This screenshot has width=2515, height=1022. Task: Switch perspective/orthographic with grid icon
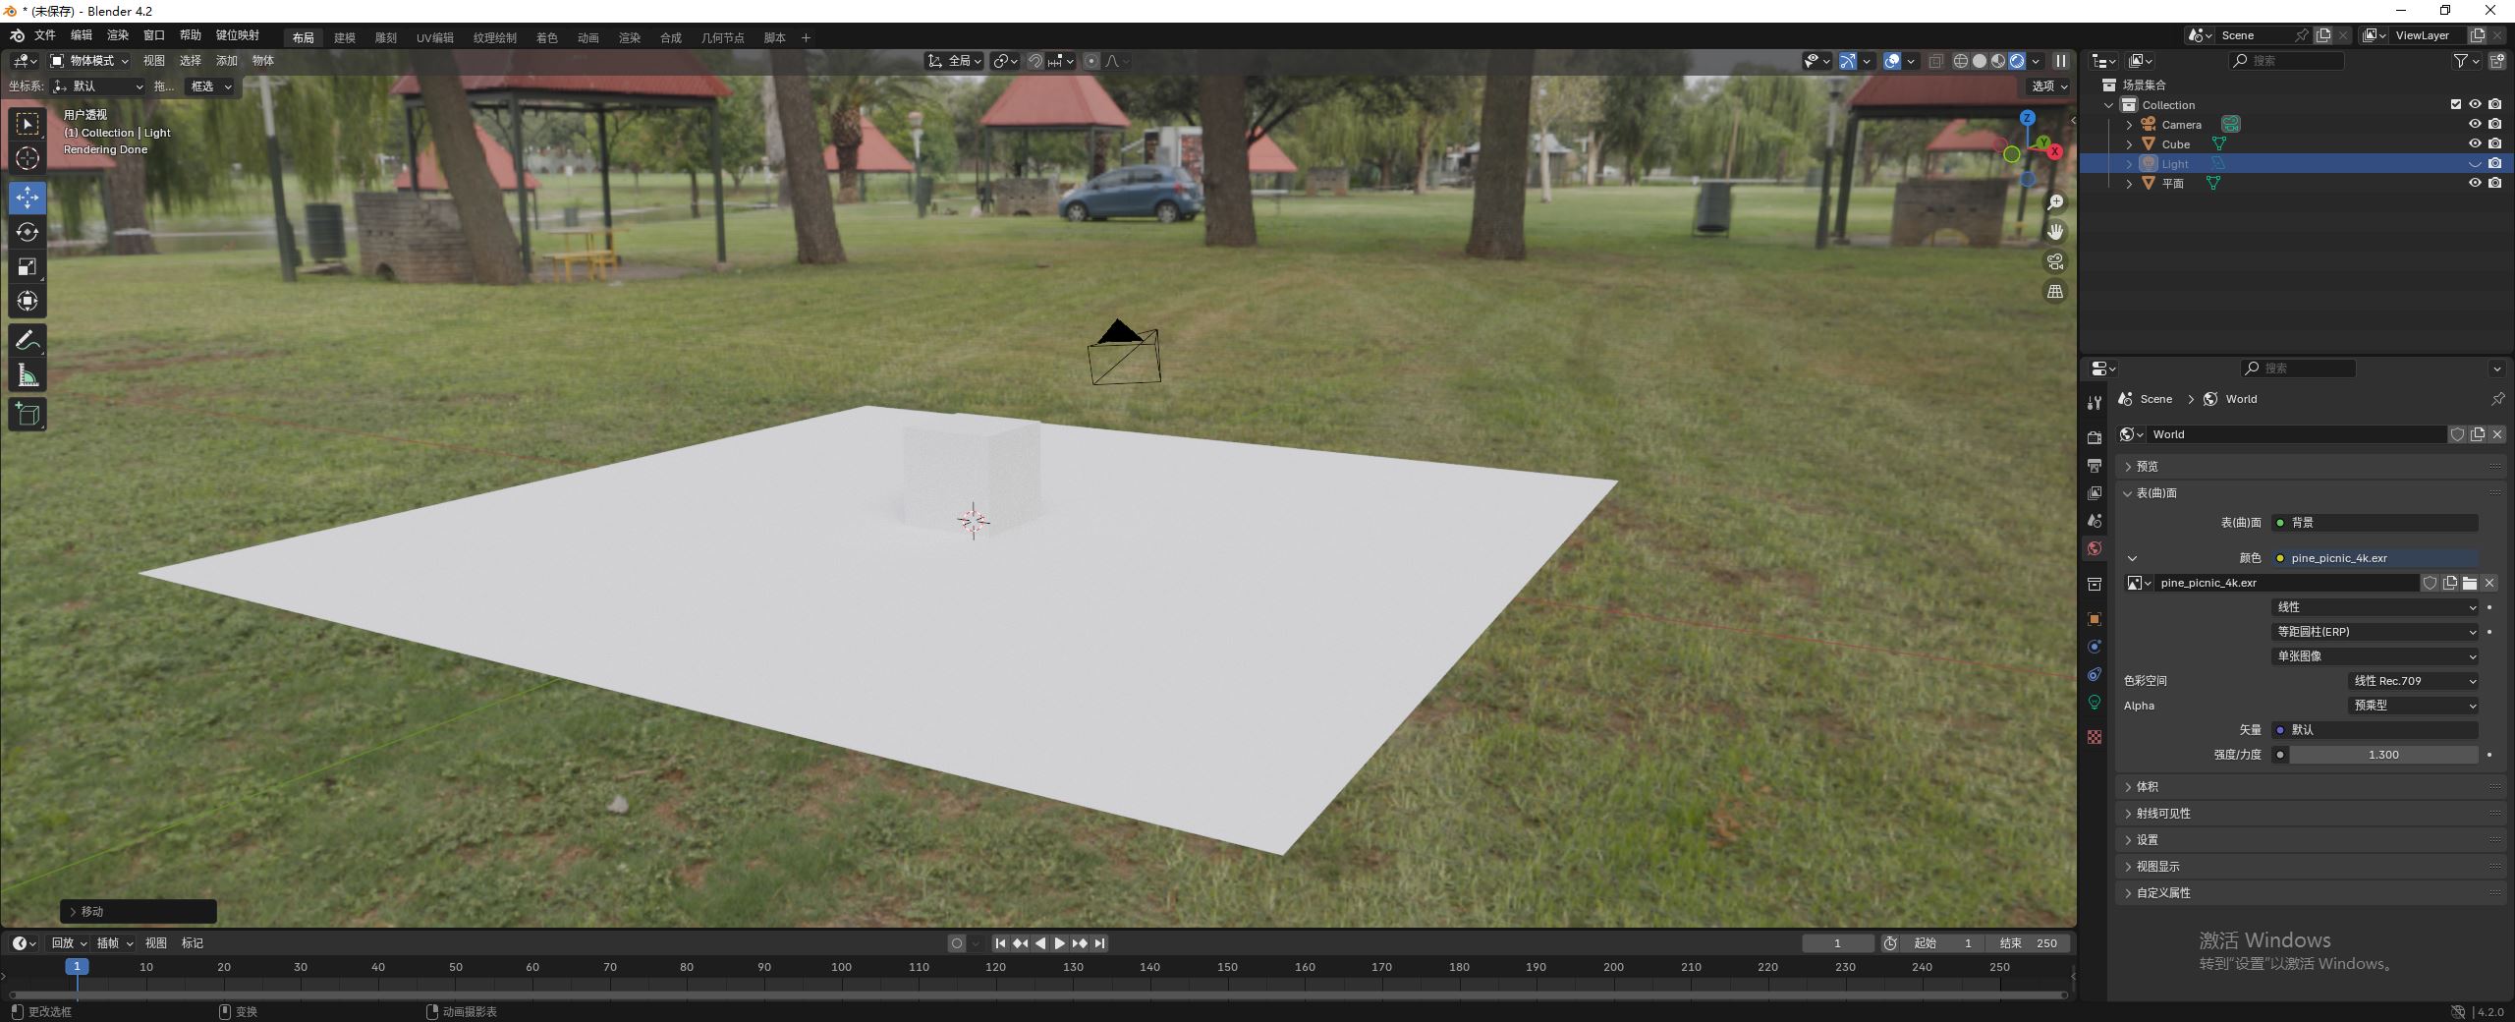tap(2054, 291)
